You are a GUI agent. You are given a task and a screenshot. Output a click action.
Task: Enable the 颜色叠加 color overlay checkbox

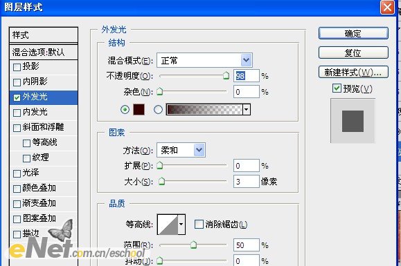click(x=17, y=189)
